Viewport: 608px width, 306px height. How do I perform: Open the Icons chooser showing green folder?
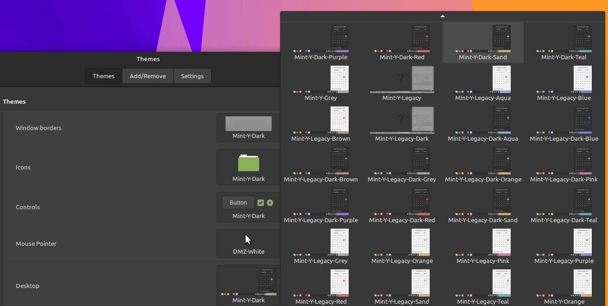pyautogui.click(x=249, y=167)
